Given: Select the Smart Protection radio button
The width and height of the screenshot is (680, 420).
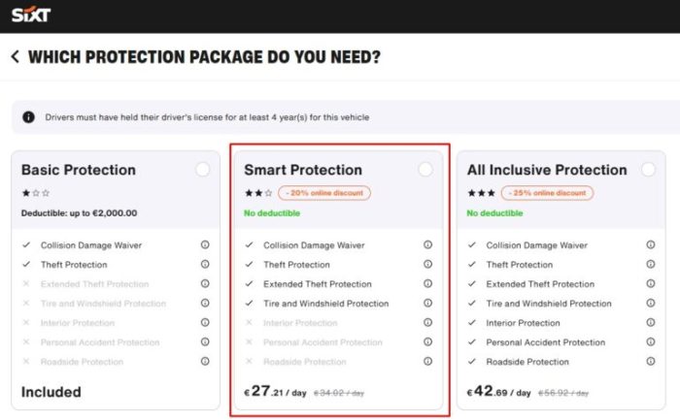Looking at the screenshot, I should (425, 170).
